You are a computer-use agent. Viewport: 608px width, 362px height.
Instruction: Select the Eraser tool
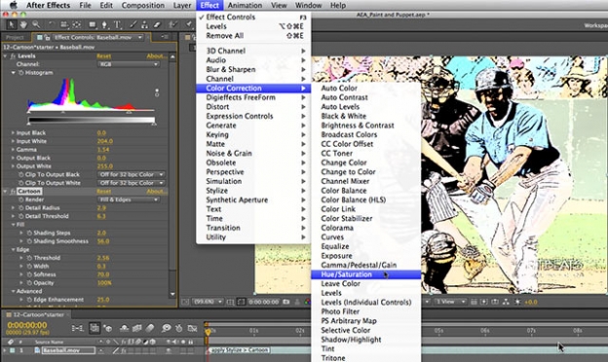tap(157, 24)
